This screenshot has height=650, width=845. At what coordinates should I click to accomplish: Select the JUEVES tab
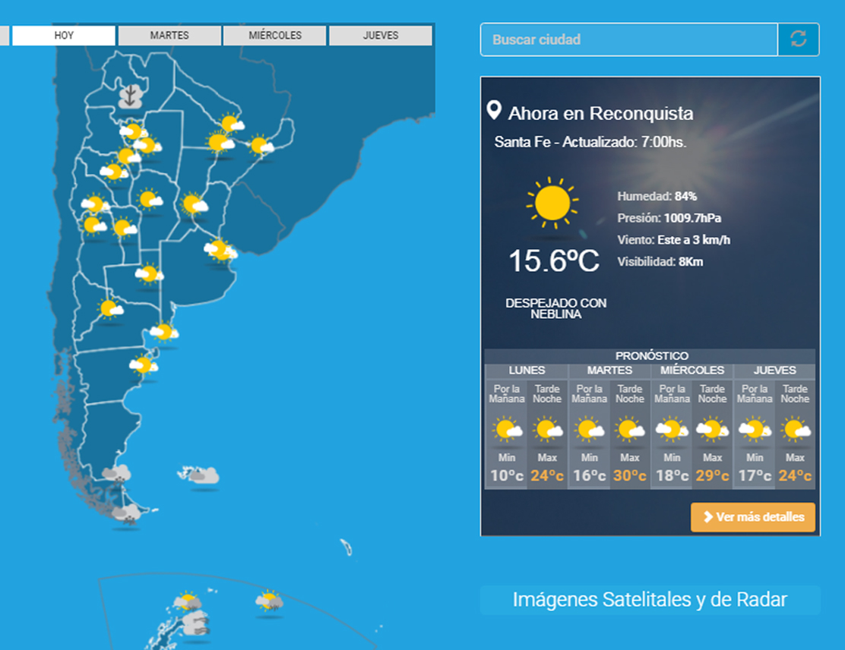(381, 36)
